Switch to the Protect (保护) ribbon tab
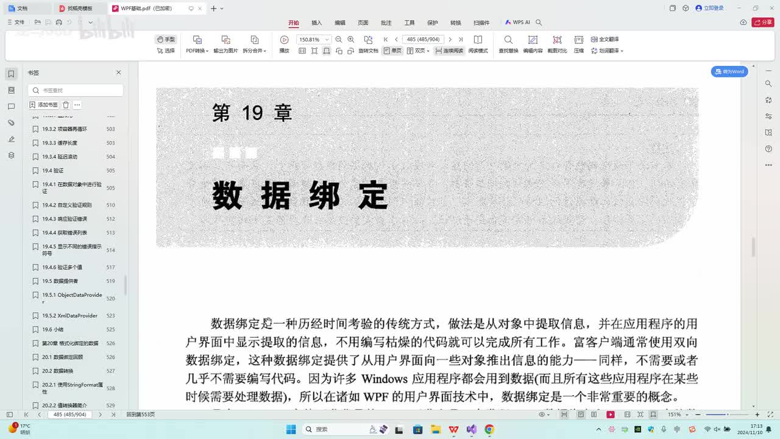The width and height of the screenshot is (780, 439). click(433, 23)
